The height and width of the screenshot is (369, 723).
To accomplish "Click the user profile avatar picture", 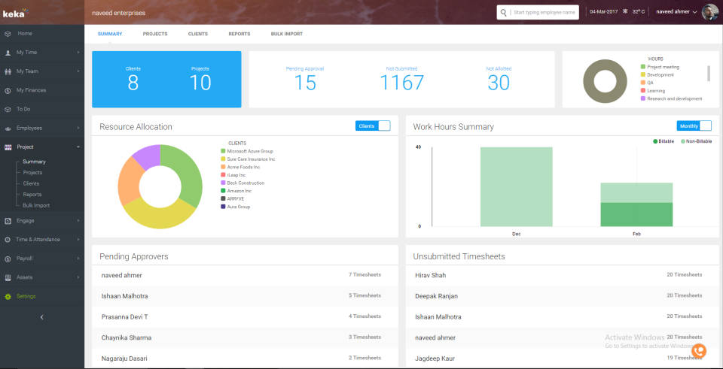I will coord(709,12).
